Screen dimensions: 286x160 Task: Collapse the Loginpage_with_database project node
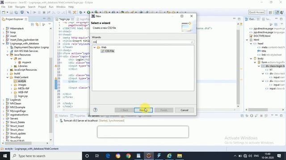4,44
